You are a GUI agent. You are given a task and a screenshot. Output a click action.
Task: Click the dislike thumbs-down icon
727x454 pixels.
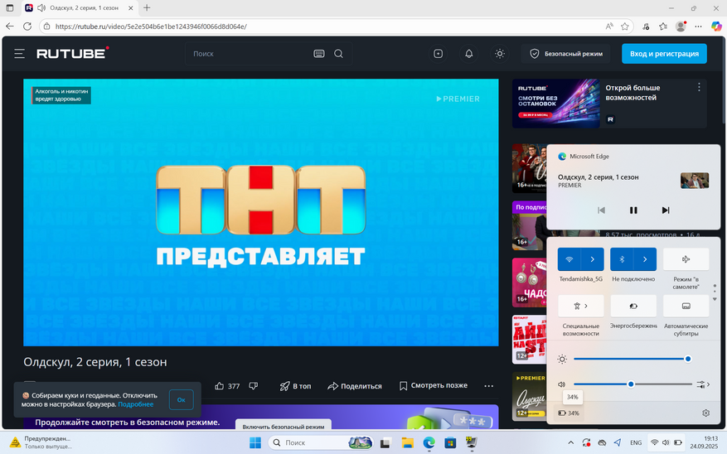pos(253,386)
